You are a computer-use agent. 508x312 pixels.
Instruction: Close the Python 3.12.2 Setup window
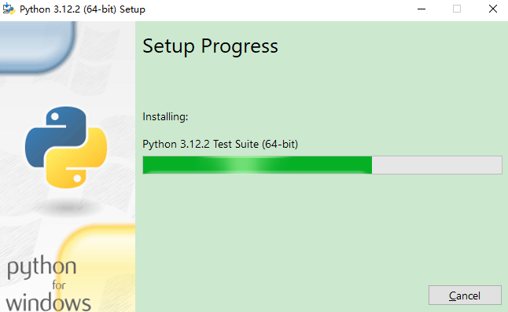(x=493, y=9)
